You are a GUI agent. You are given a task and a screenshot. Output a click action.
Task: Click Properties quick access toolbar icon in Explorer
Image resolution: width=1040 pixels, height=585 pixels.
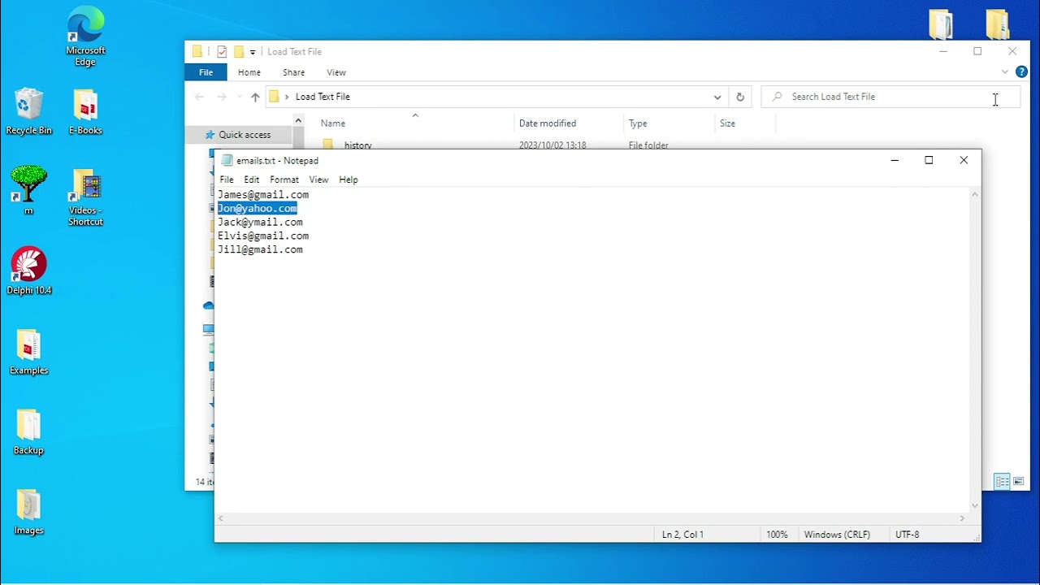click(222, 51)
